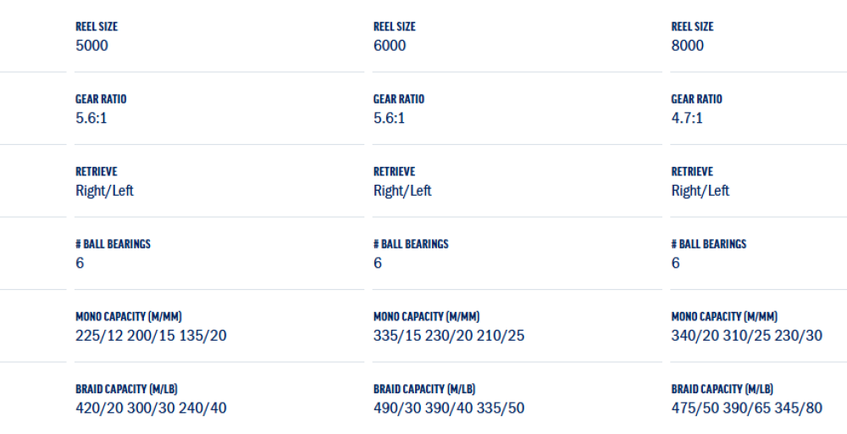Viewport: 847px width, 434px height.
Task: Click the Gear Ratio label above 4.7:1
Action: click(x=695, y=99)
